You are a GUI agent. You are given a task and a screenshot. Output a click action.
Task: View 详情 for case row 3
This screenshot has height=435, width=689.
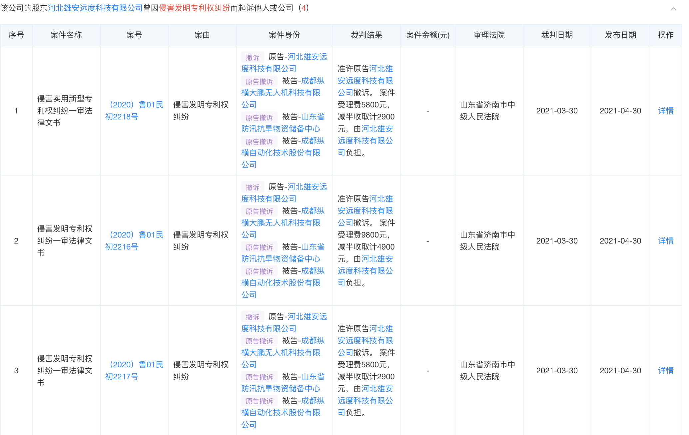[x=665, y=371]
